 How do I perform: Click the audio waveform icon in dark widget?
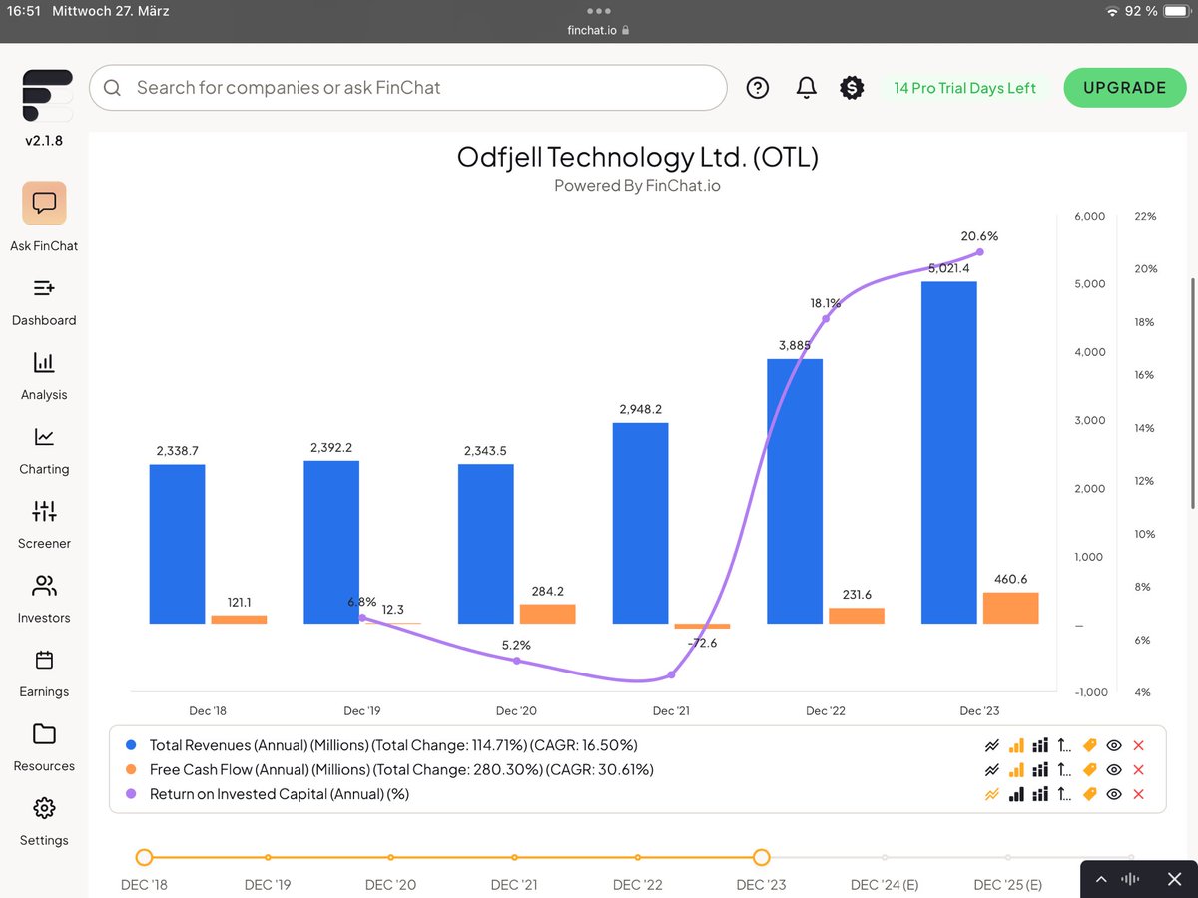tap(1131, 879)
